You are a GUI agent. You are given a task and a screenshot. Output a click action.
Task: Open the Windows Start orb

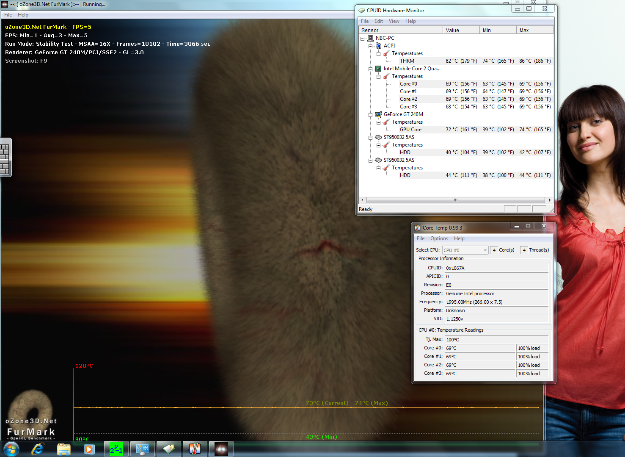tap(11, 449)
